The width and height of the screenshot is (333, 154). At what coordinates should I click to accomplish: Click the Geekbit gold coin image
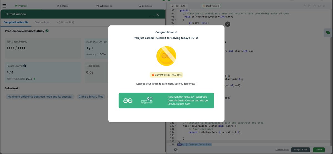pos(166,56)
